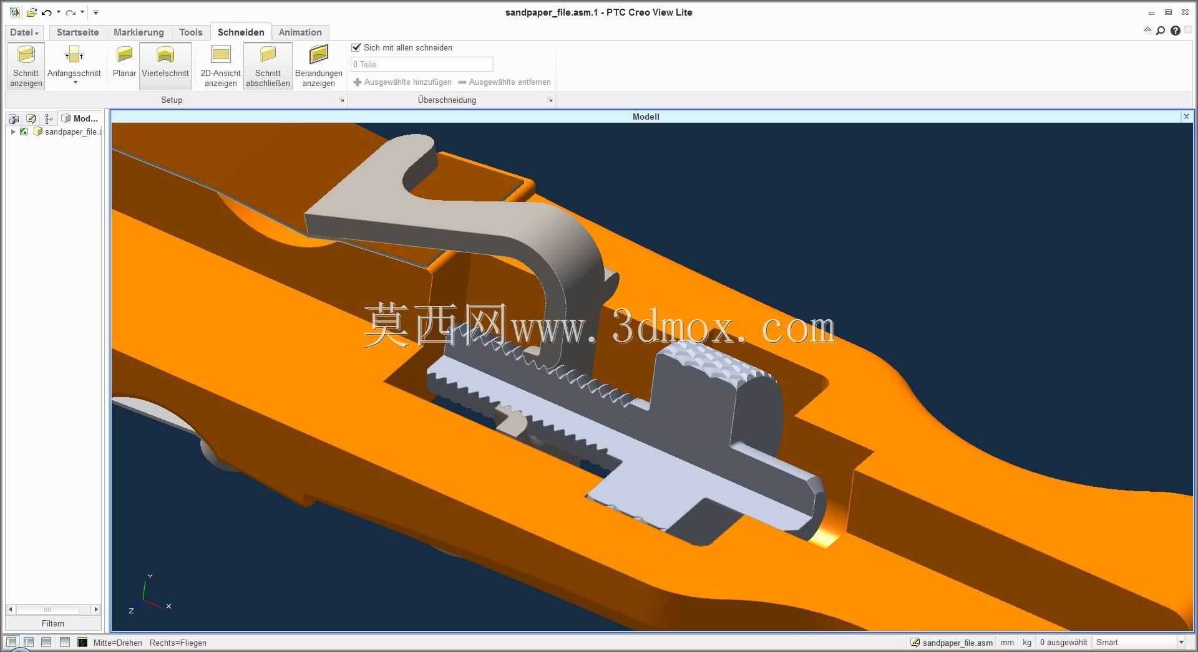Expand the sandpaper_file assembly tree node
Image resolution: width=1198 pixels, height=652 pixels.
(x=13, y=132)
